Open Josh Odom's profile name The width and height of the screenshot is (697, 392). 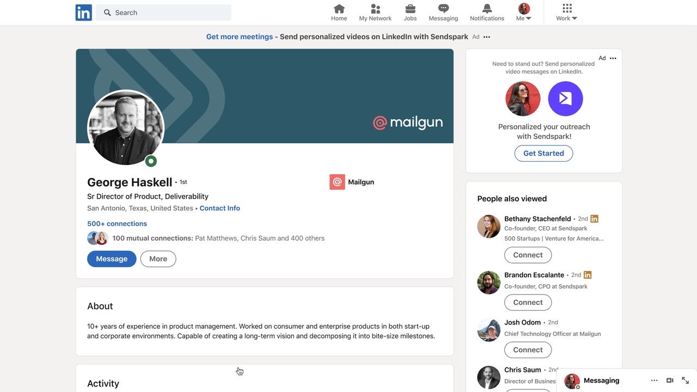point(522,322)
